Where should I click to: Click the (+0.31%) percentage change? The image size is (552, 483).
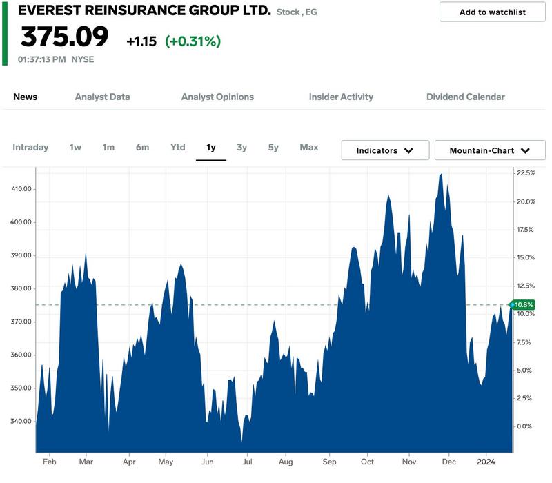pos(193,41)
